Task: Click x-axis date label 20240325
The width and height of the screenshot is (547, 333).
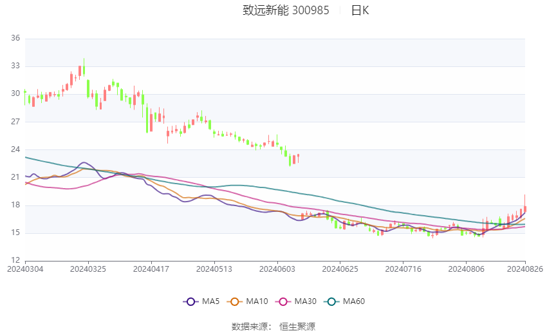Action: [88, 269]
